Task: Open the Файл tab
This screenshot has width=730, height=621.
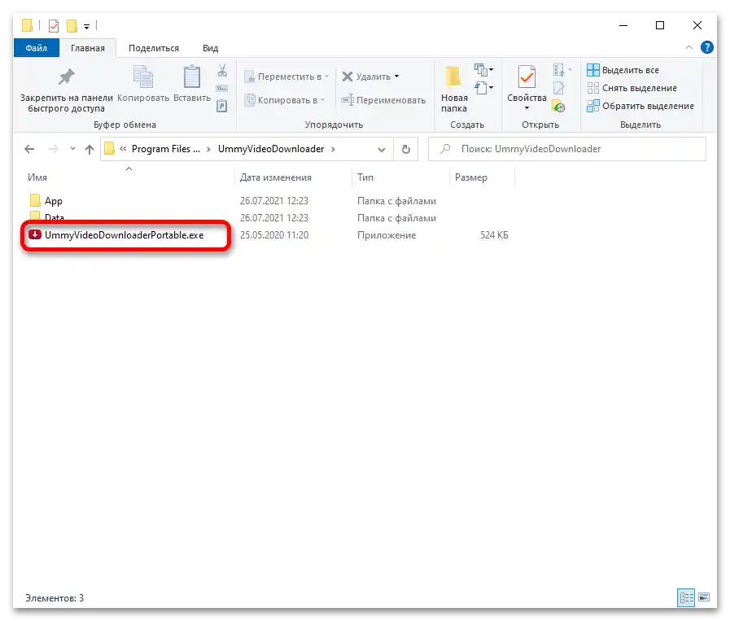Action: [x=37, y=48]
